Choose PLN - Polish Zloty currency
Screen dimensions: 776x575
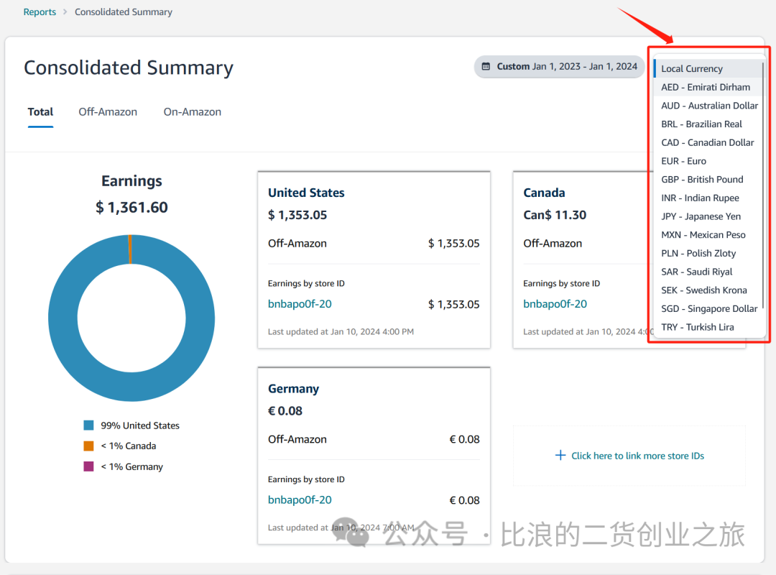pos(708,253)
